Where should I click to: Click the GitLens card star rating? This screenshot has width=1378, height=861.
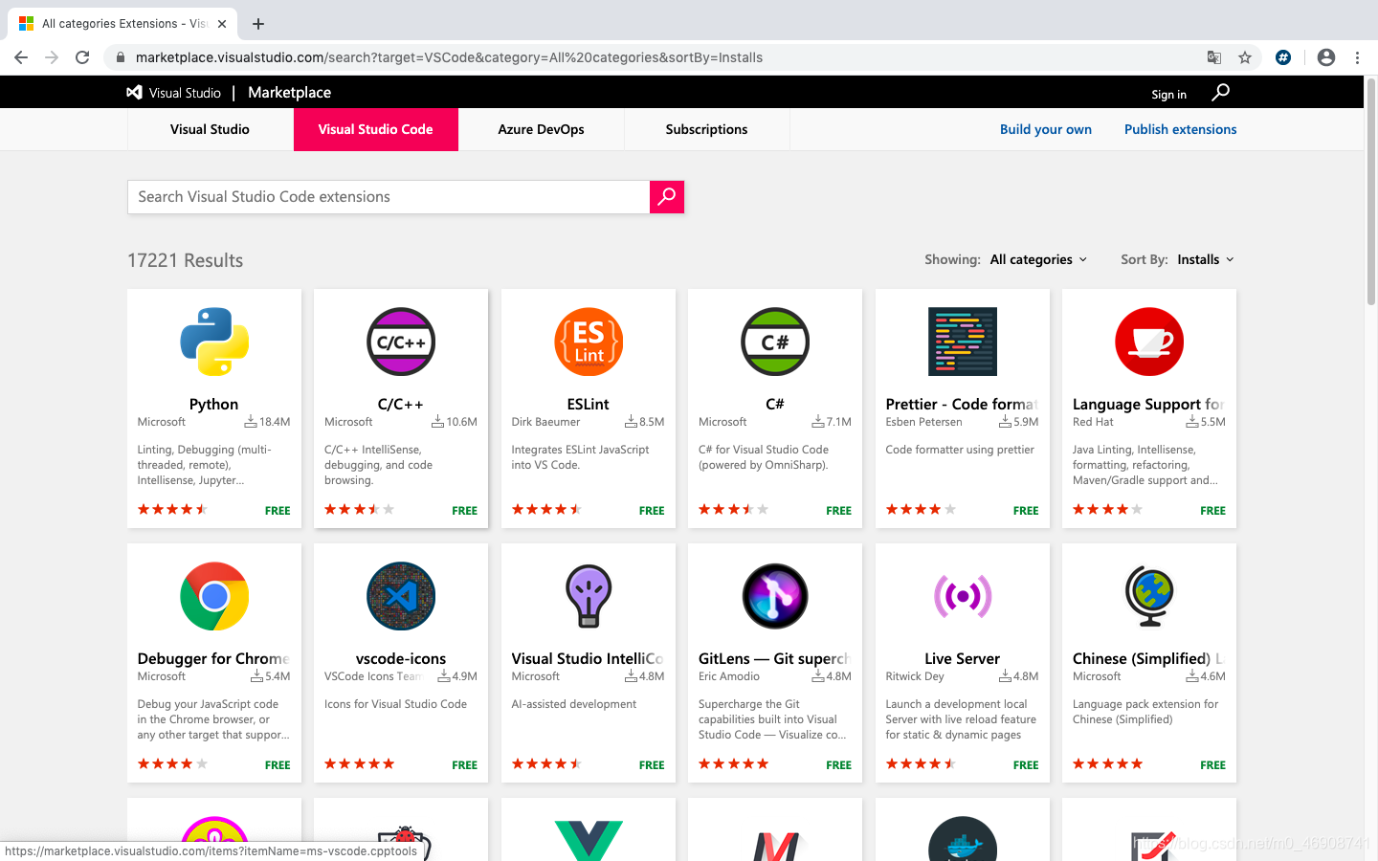click(x=734, y=764)
